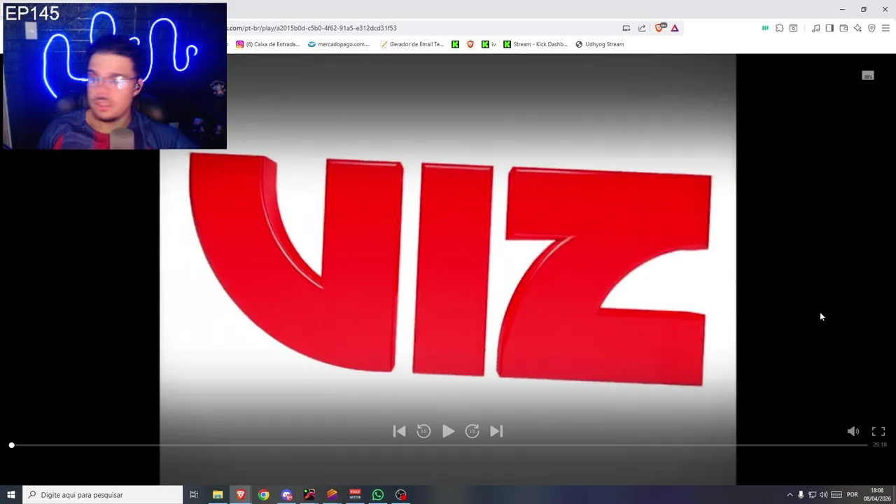
Task: Open Brave Rewards triangle icon
Action: pos(675,28)
